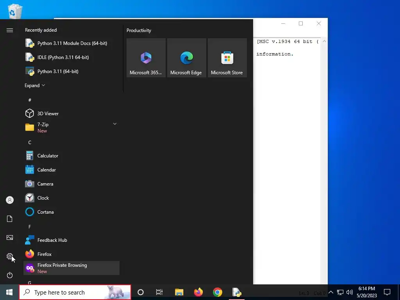Launch Firefox from the app list
400x300 pixels.
71,254
